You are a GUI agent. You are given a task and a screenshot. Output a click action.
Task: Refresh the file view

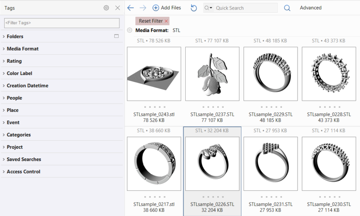pyautogui.click(x=194, y=8)
